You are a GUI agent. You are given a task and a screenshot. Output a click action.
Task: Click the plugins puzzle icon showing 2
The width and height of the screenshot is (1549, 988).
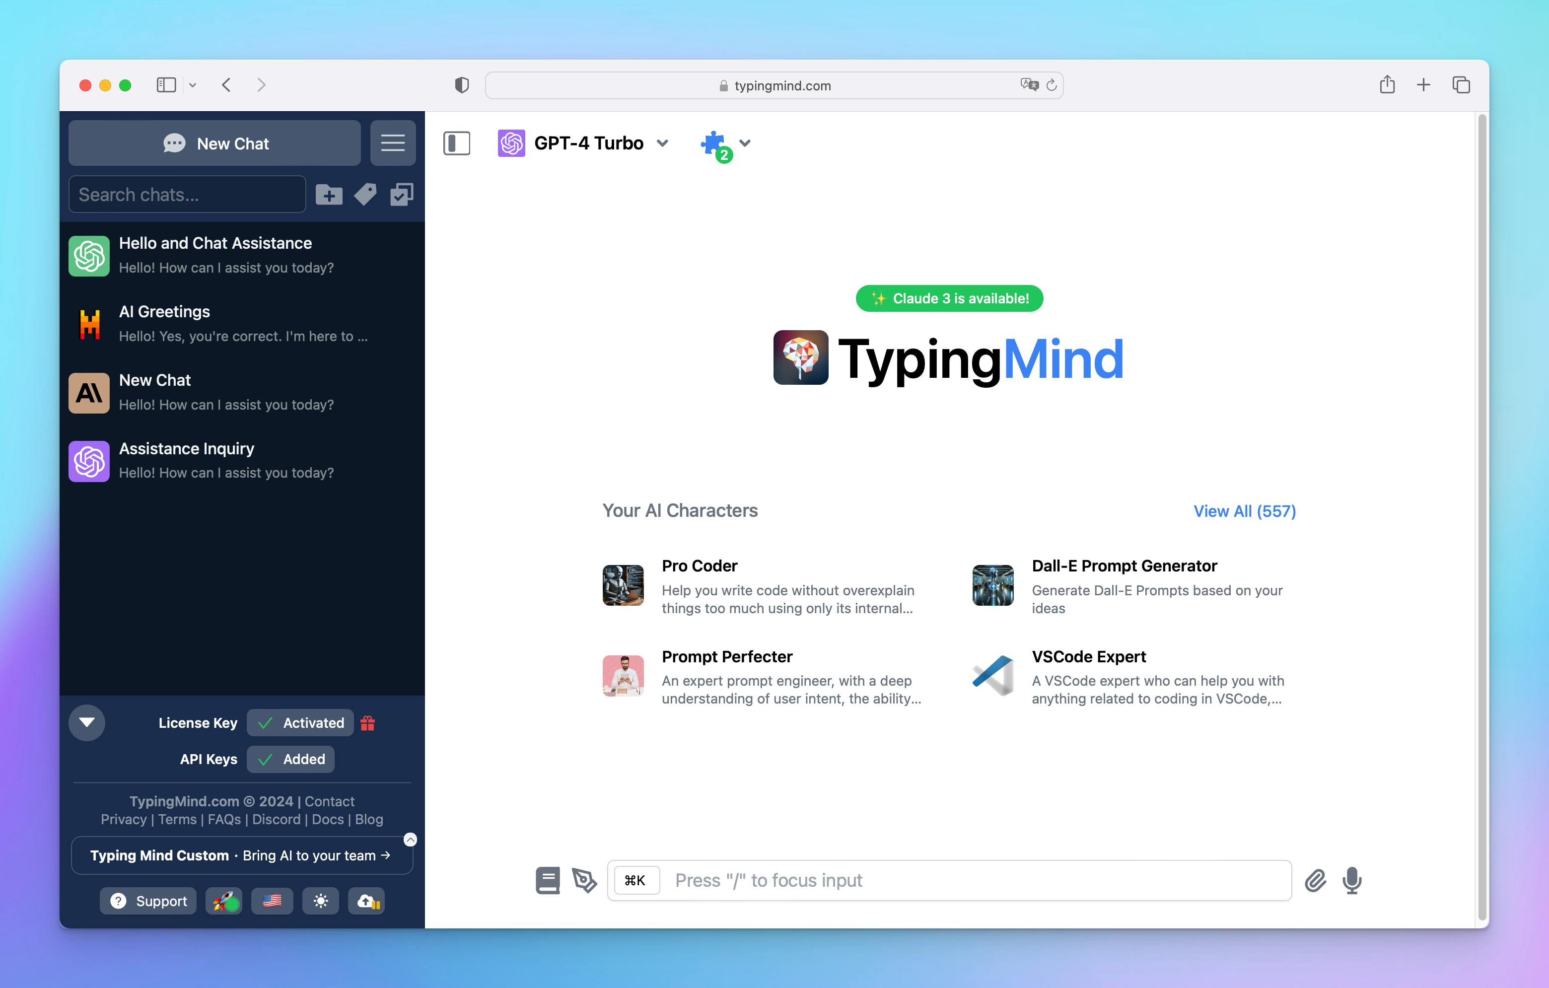click(x=713, y=143)
